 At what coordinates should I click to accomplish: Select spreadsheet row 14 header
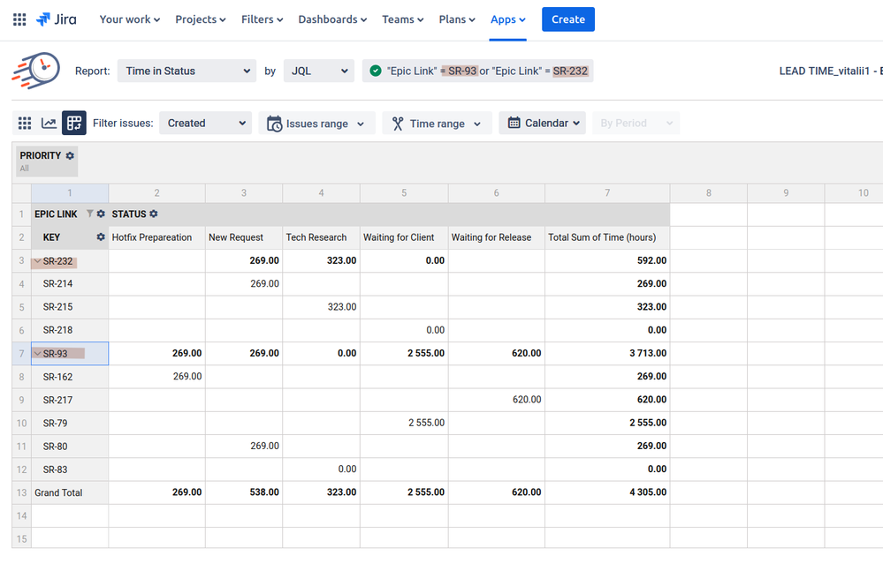click(21, 515)
